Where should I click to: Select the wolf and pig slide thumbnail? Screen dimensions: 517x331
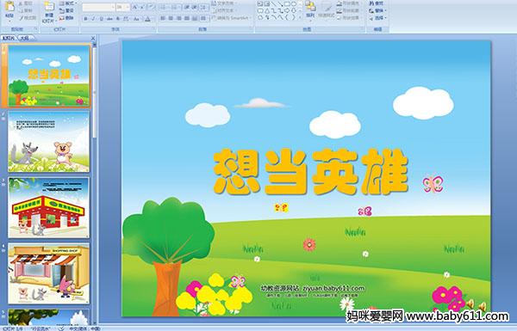49,142
